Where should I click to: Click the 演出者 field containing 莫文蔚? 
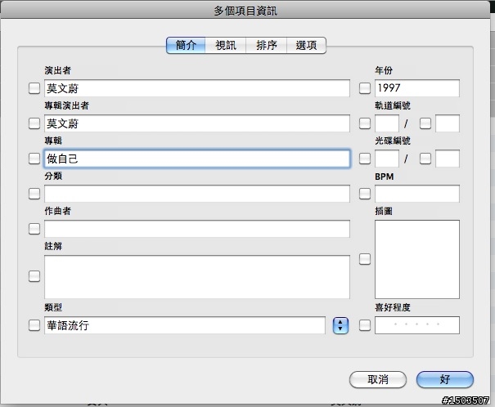(197, 88)
